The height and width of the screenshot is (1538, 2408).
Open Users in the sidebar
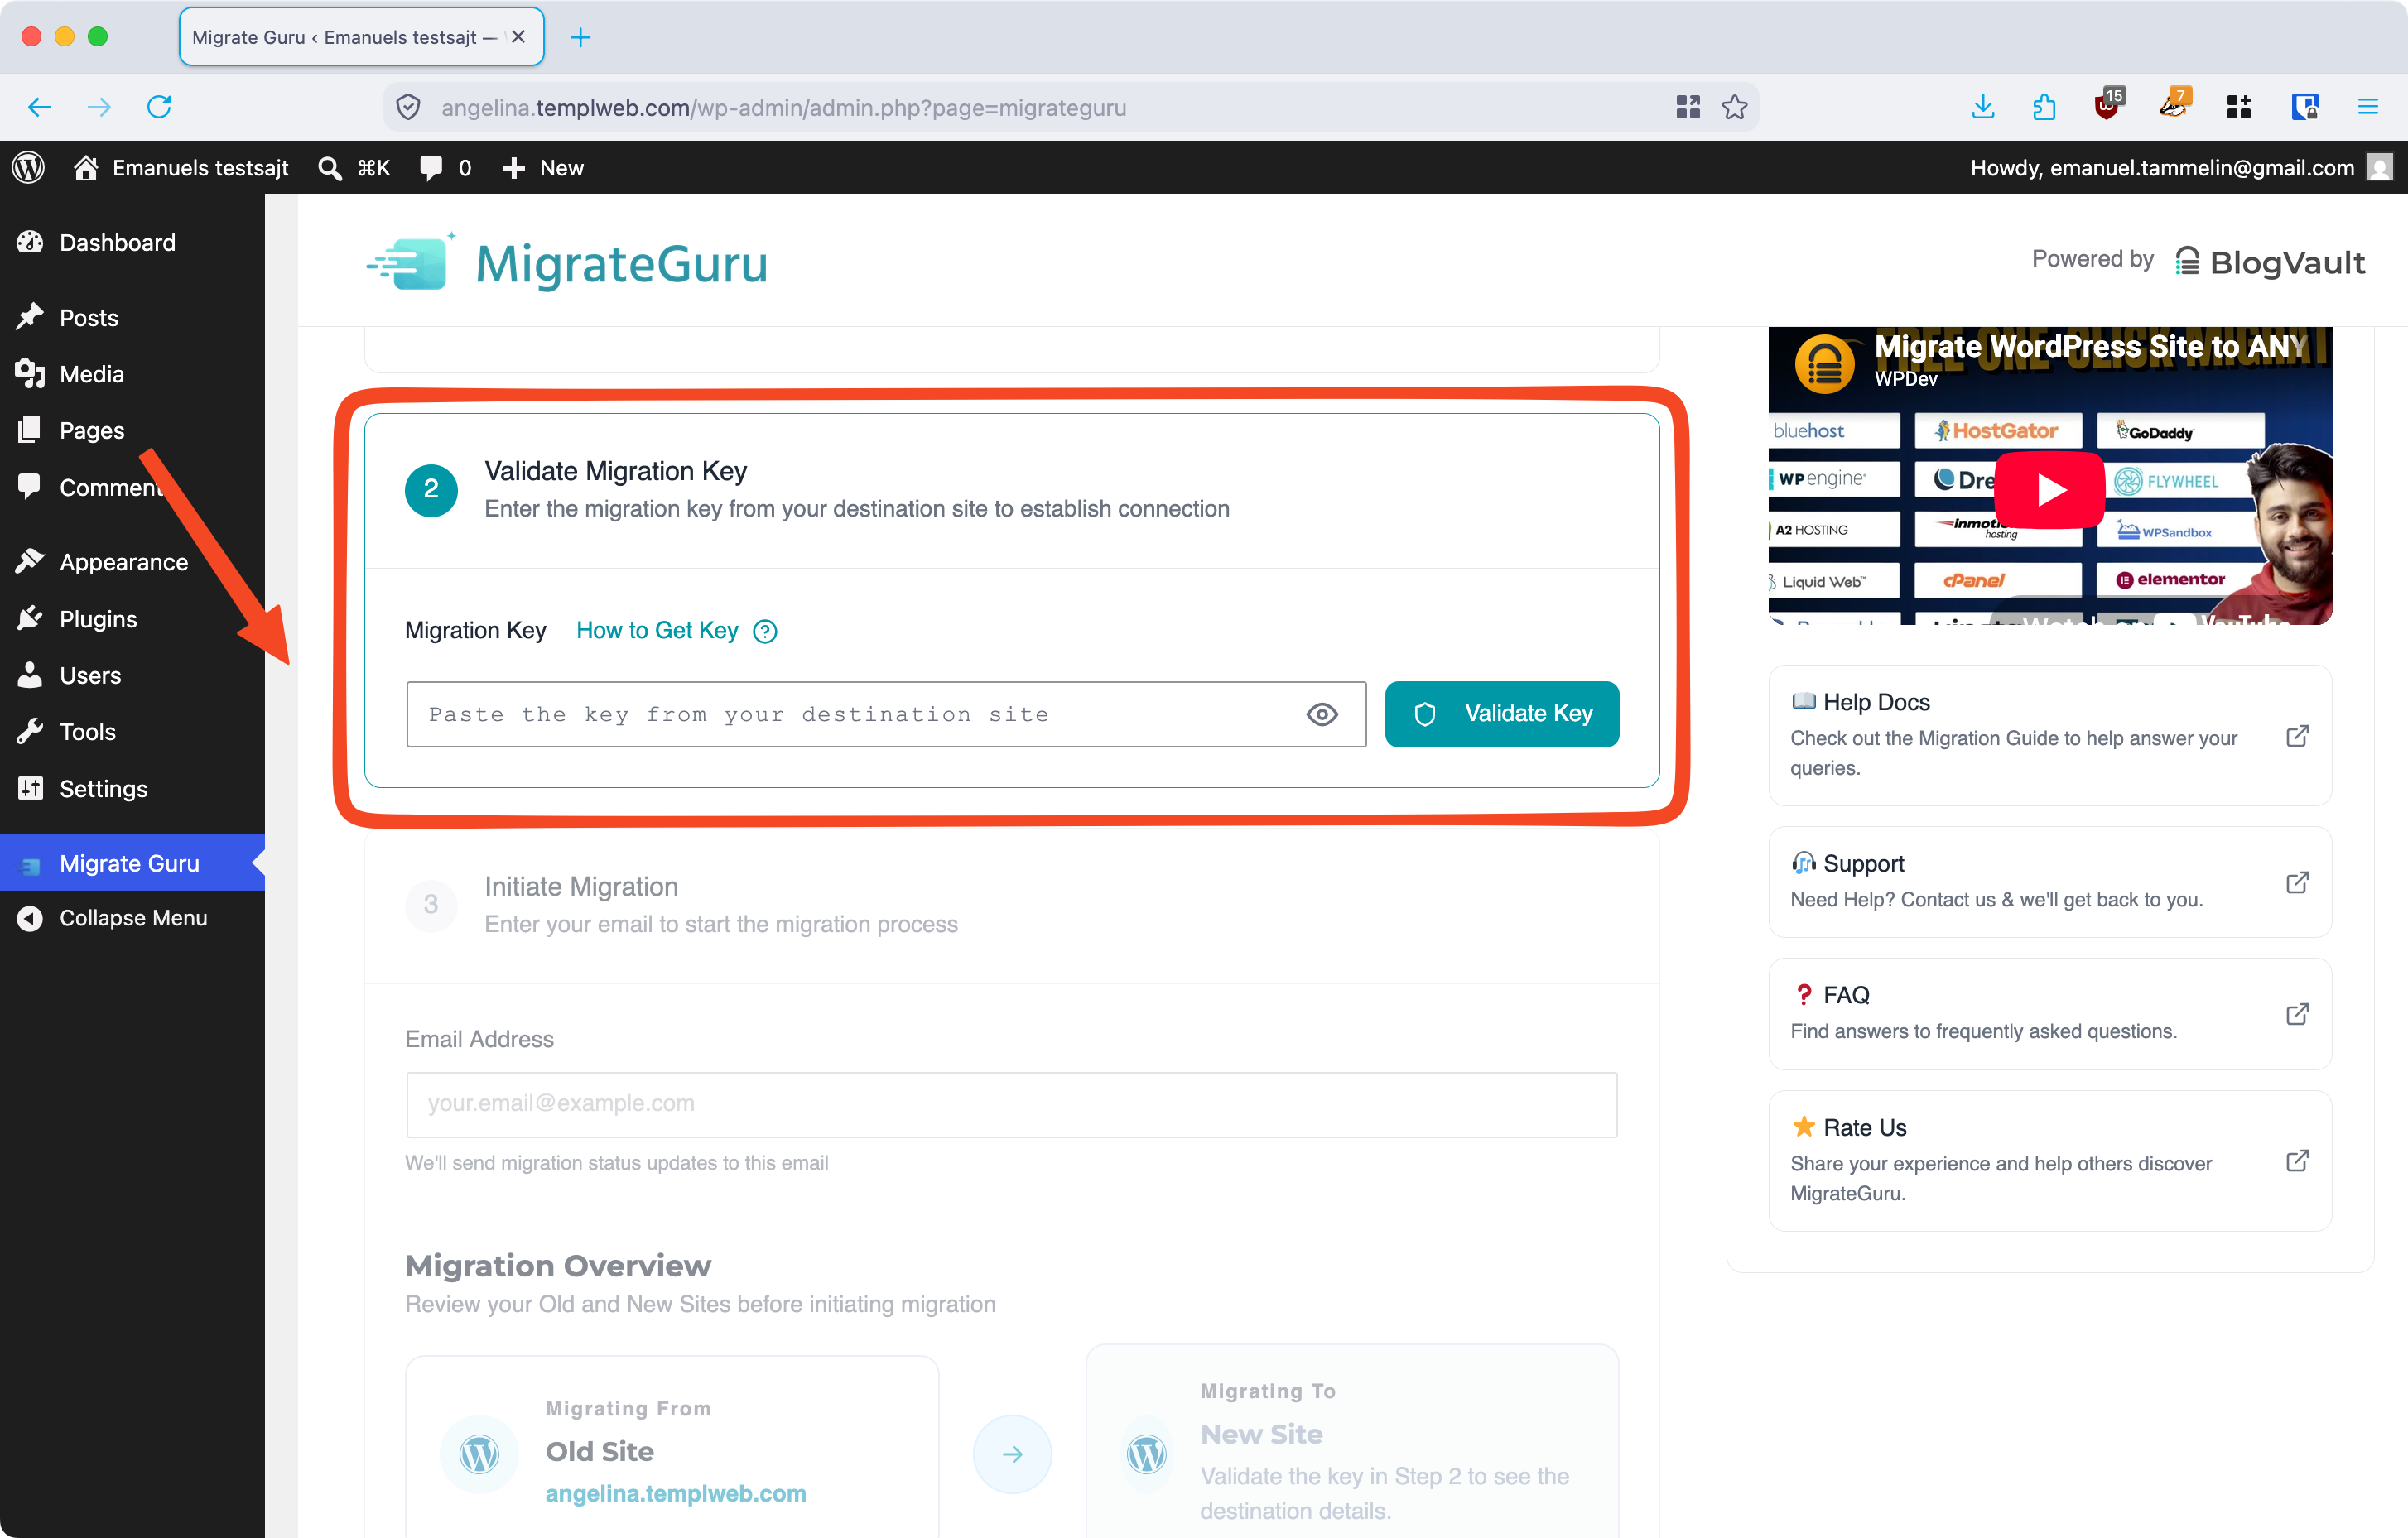[x=132, y=675]
